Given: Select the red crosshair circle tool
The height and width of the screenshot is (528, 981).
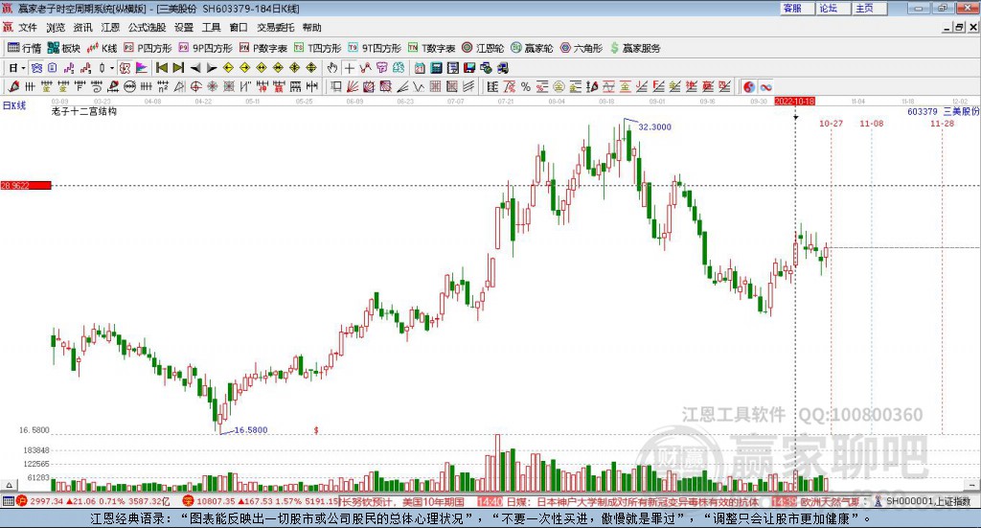Looking at the screenshot, I should (195, 86).
